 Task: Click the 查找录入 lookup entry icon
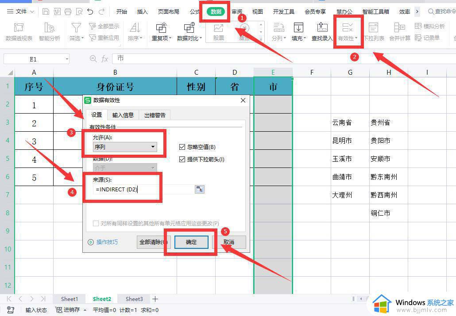(322, 28)
